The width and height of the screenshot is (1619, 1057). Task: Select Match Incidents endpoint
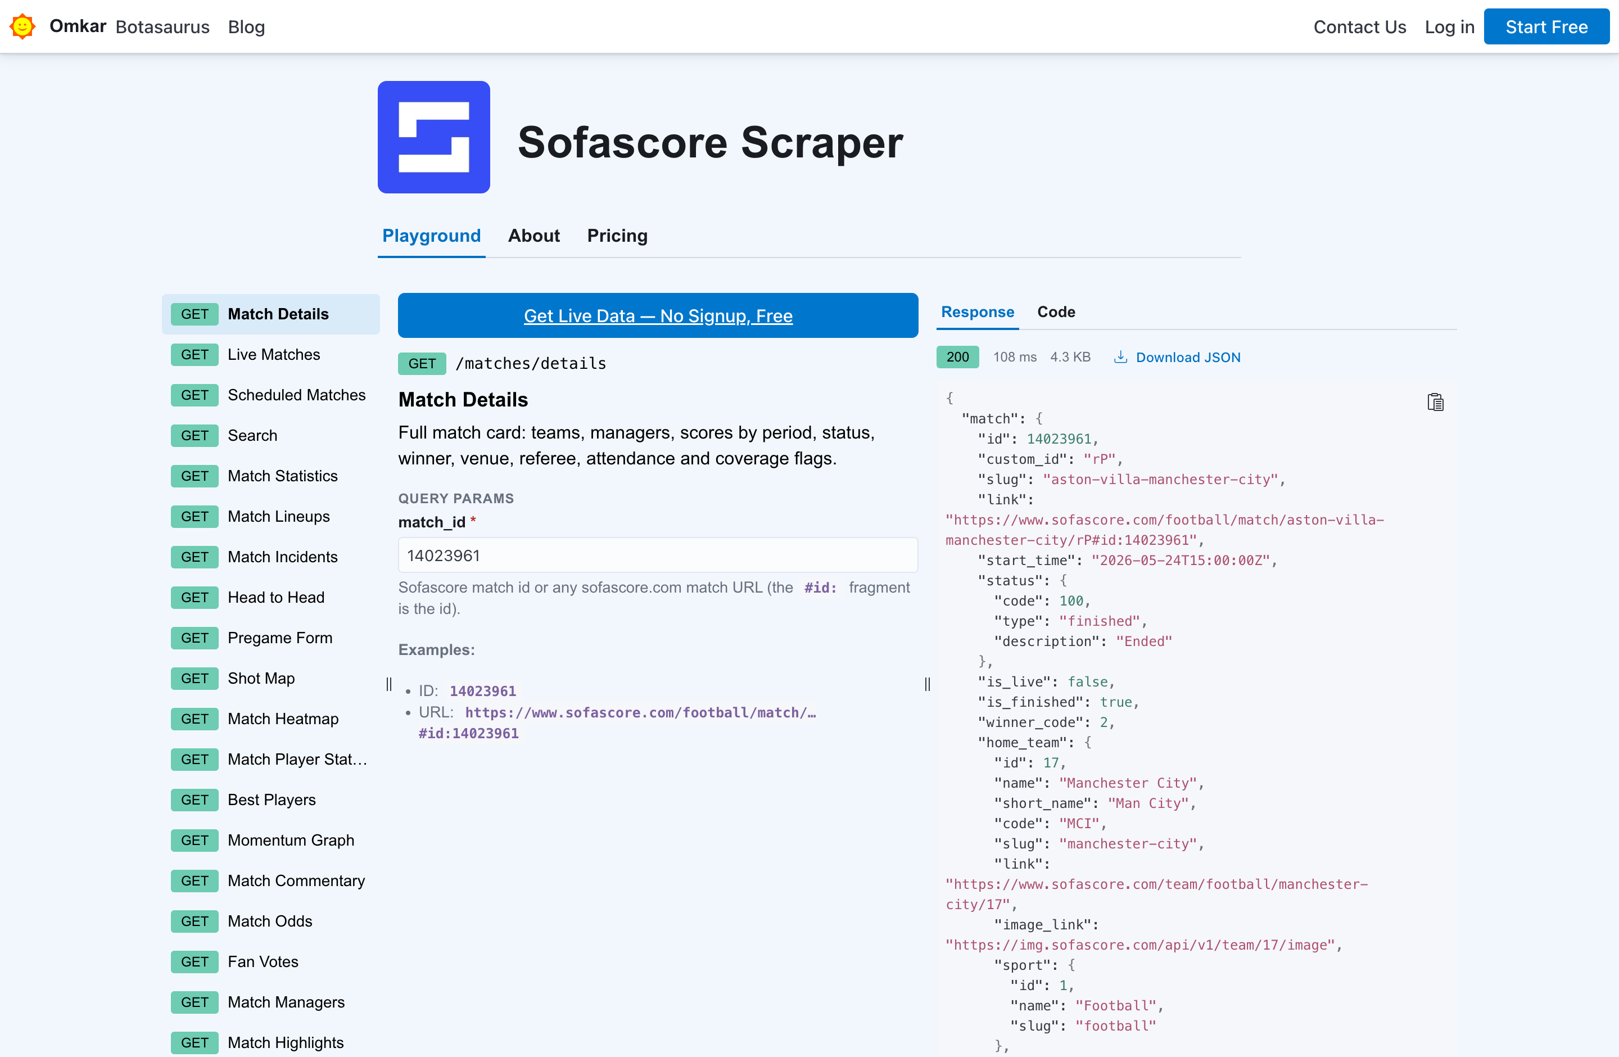(271, 557)
